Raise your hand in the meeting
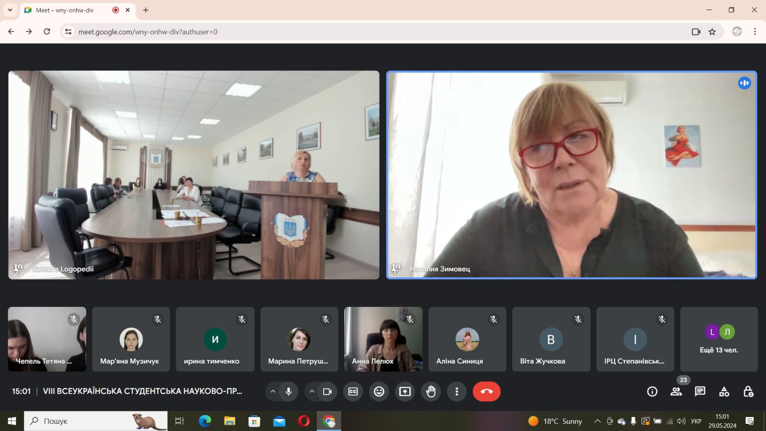Screen dimensions: 766x431 [x=431, y=392]
